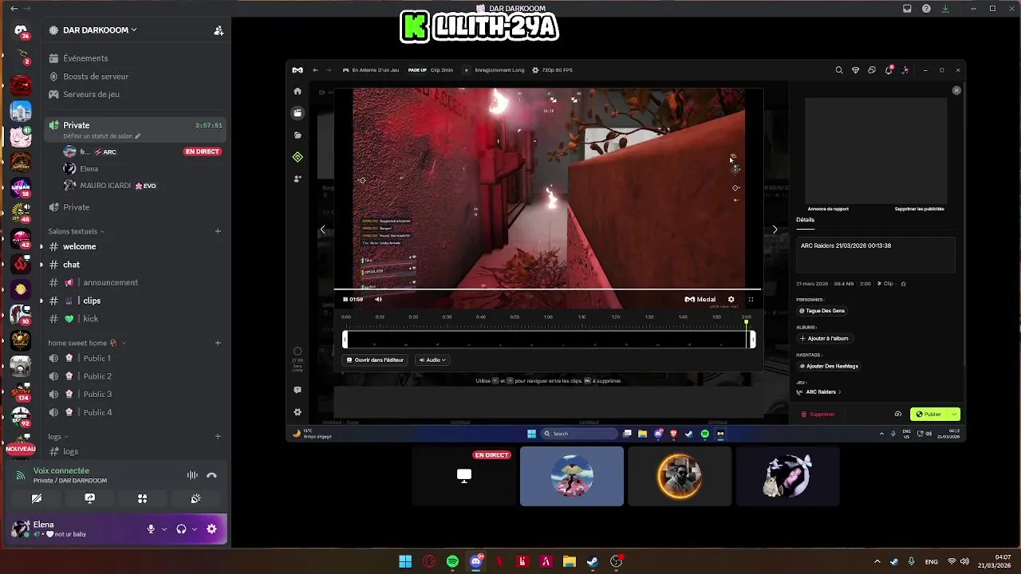Click Ouvrir dans l'éditeur button
Screen dimensions: 1021x574
(x=375, y=360)
